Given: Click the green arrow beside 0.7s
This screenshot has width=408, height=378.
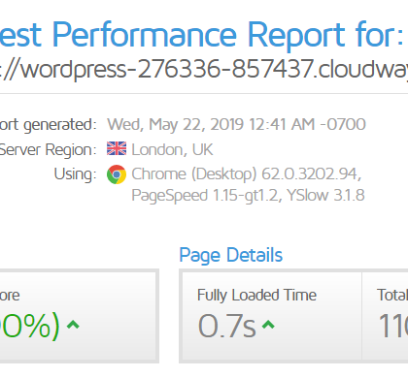Looking at the screenshot, I should (x=268, y=325).
